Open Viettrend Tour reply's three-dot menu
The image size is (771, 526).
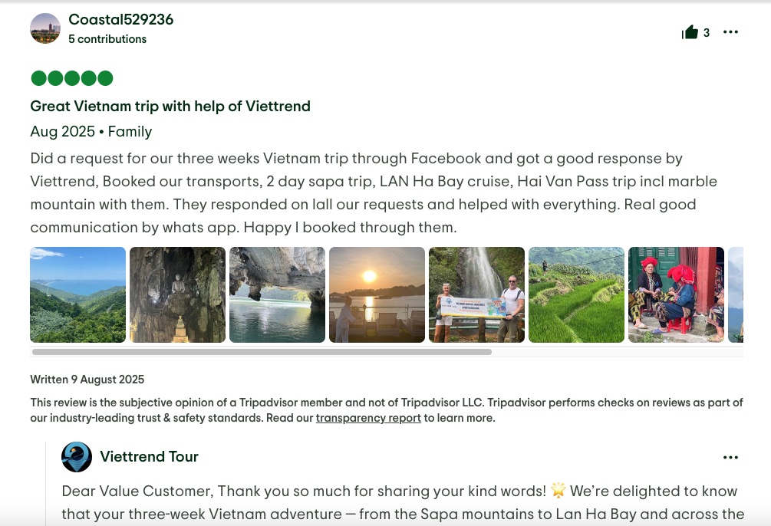(730, 458)
